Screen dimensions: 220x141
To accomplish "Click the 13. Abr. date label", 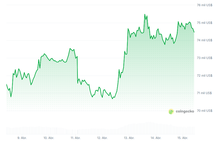I will point(129,138).
